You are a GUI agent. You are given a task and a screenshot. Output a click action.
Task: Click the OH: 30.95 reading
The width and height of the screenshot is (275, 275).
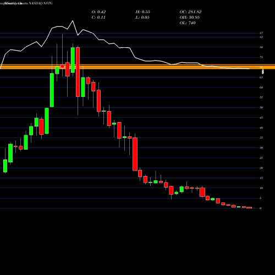(190, 18)
